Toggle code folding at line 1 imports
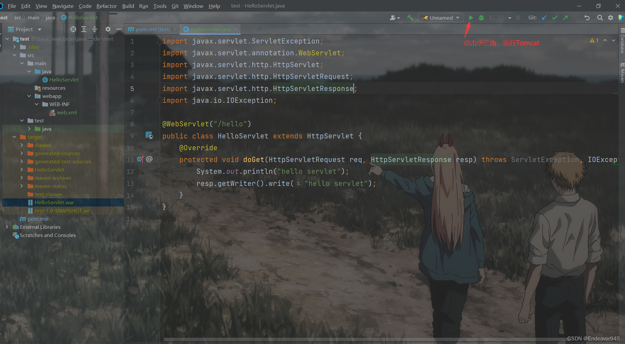 pos(160,41)
